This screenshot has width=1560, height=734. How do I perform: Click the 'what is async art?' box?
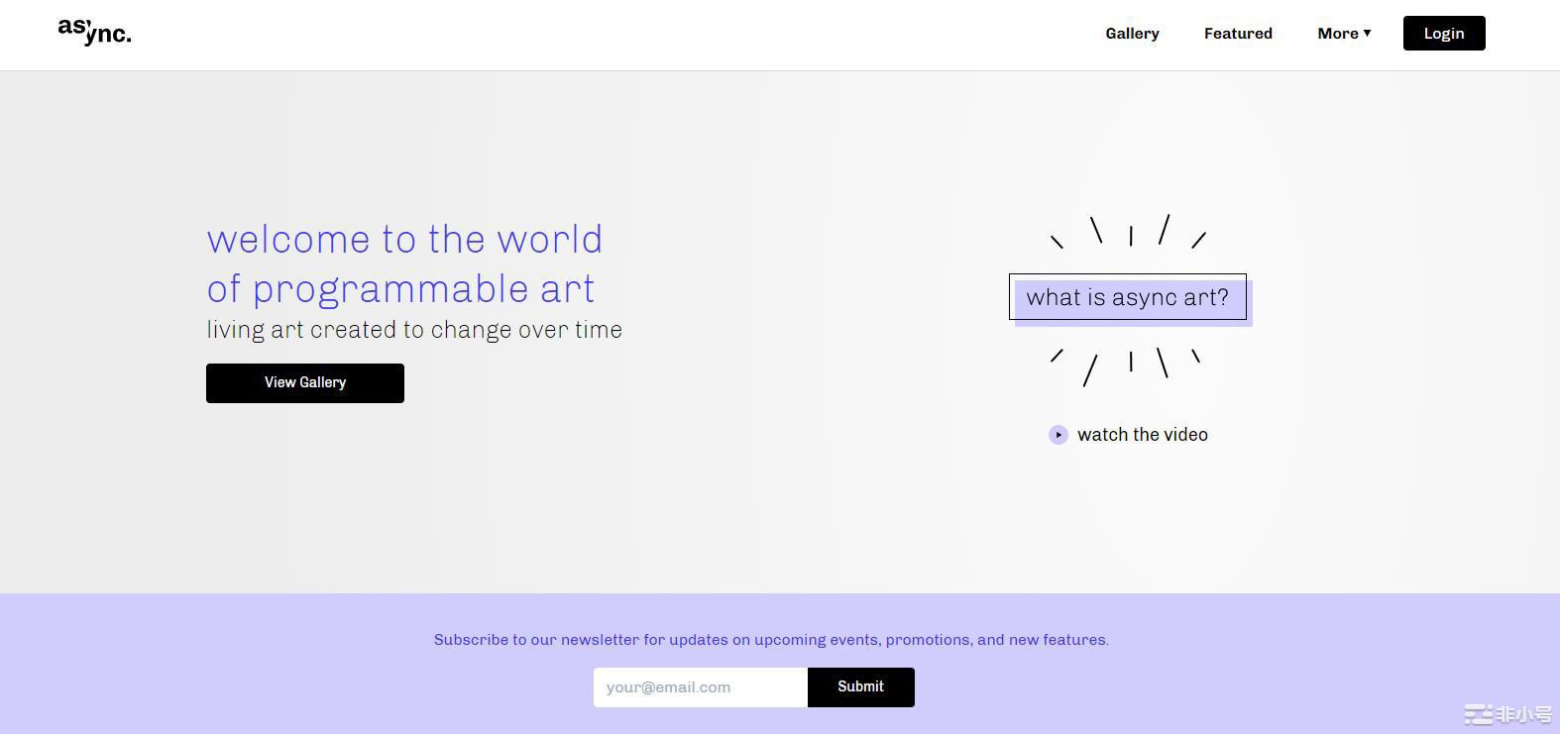tap(1128, 297)
